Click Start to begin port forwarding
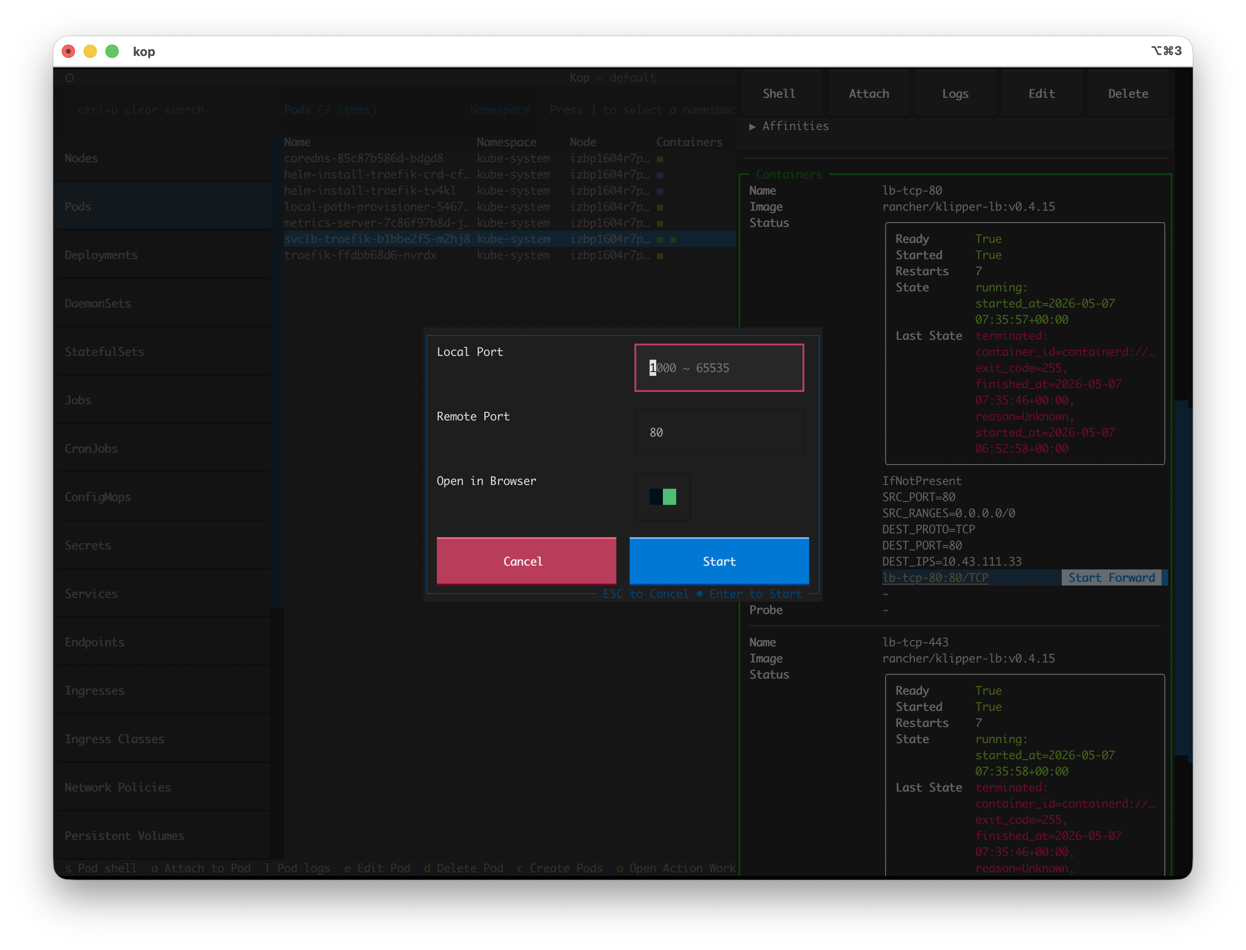This screenshot has width=1246, height=950. 718,561
